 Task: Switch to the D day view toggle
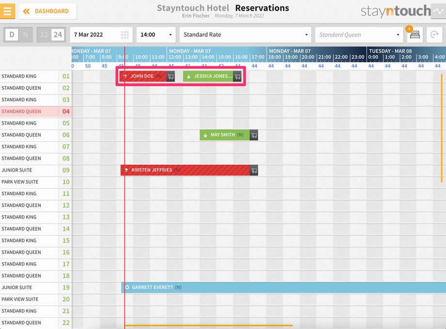point(12,35)
